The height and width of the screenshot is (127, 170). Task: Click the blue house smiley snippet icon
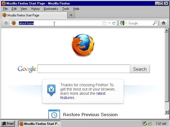pyautogui.click(x=51, y=90)
